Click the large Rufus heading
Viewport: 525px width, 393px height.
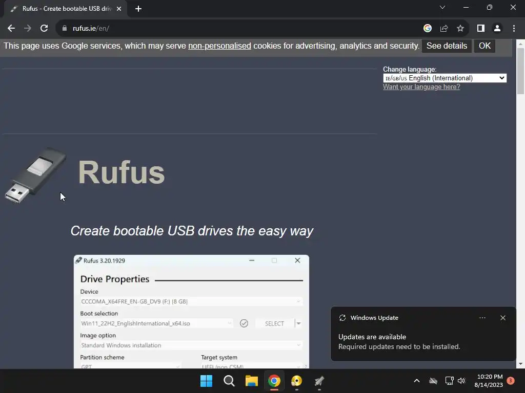point(121,172)
